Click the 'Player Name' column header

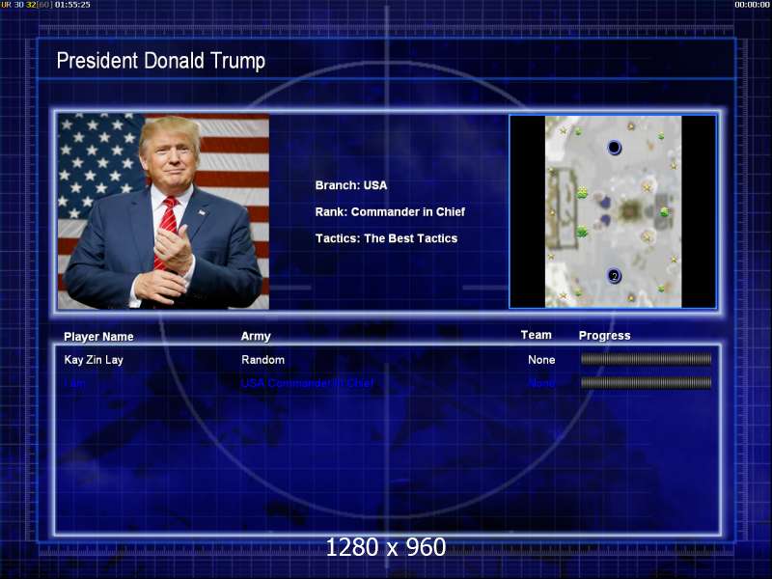(98, 336)
